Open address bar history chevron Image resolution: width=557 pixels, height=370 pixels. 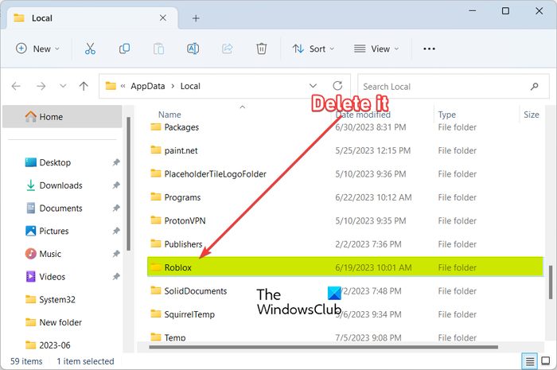(314, 86)
